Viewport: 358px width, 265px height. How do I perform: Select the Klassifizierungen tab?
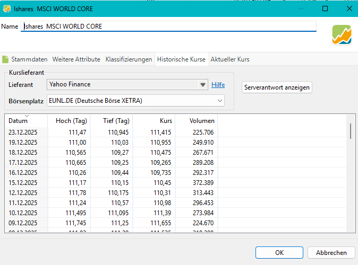129,59
